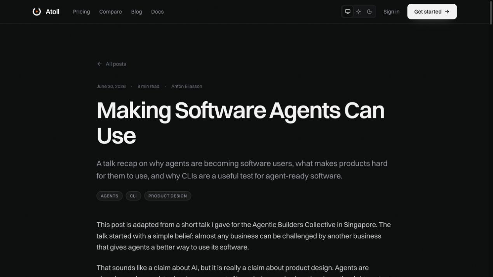Select the PRODUCT DESIGN tag
Image resolution: width=493 pixels, height=277 pixels.
click(167, 196)
